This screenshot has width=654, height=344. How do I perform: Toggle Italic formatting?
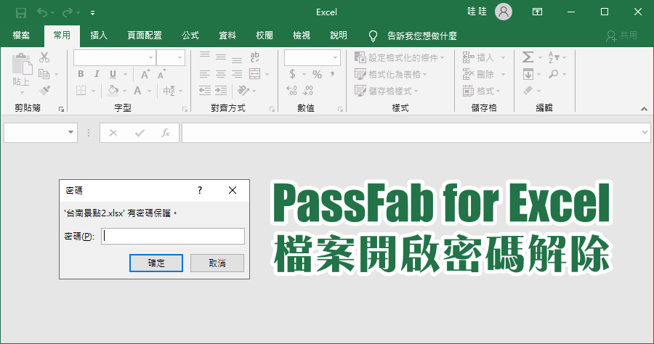click(x=97, y=74)
